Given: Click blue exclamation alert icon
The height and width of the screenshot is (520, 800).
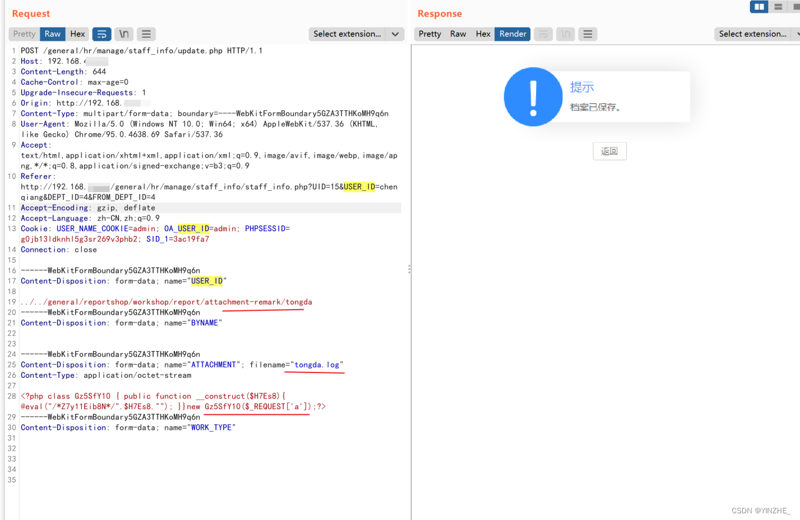Looking at the screenshot, I should [533, 97].
